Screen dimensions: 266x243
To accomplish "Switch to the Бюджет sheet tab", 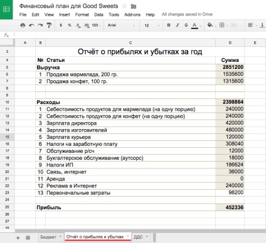I will (x=48, y=237).
